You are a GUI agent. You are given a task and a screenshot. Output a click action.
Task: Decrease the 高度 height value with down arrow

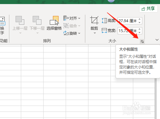click(140, 22)
